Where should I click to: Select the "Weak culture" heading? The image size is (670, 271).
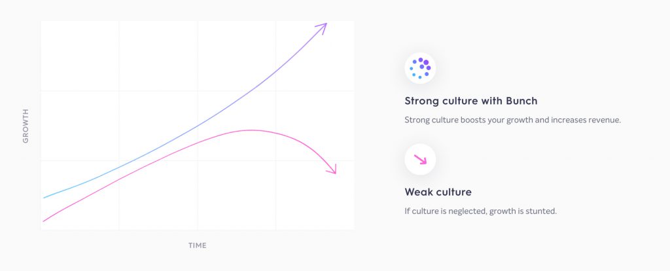[x=438, y=192]
